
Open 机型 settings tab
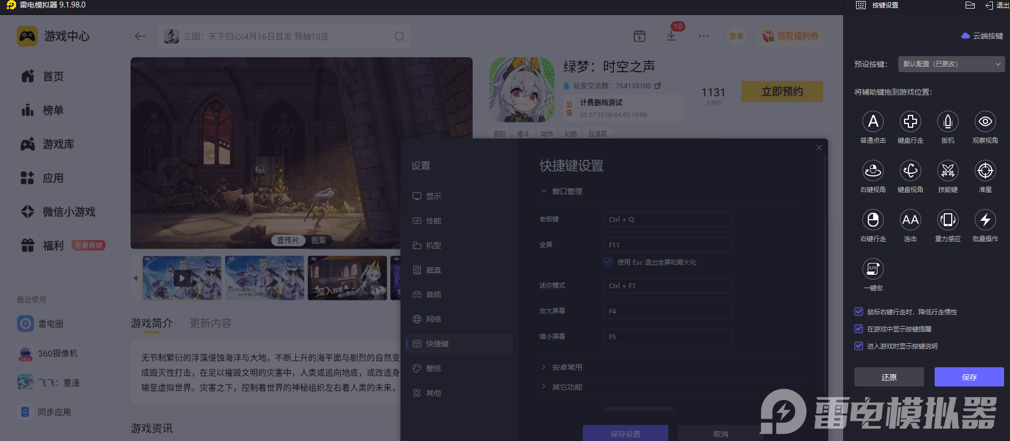460,245
